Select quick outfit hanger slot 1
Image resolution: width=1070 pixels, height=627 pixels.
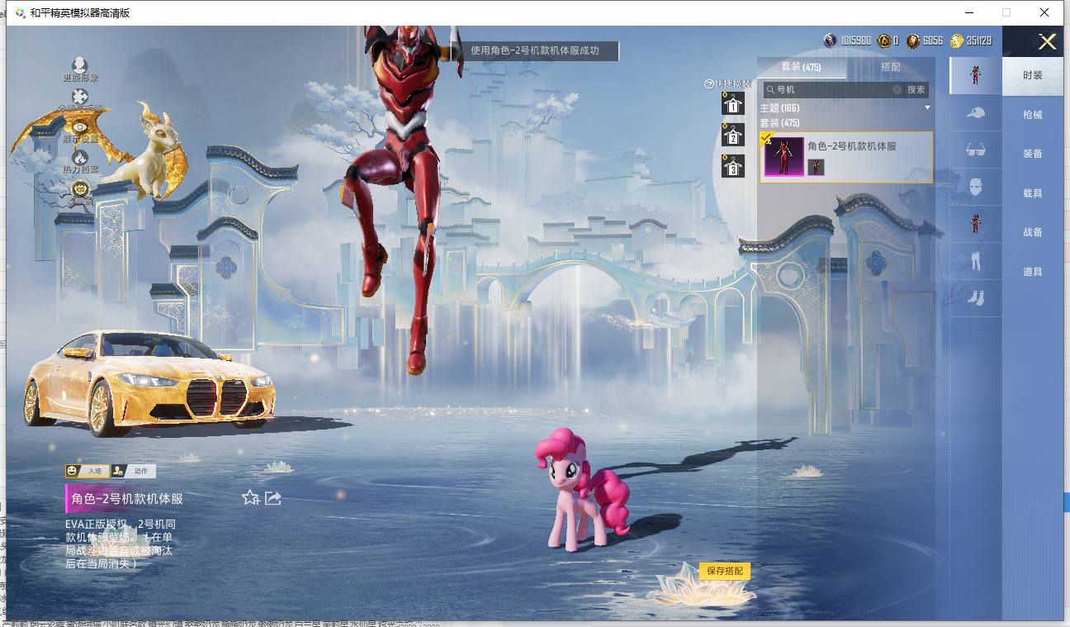pyautogui.click(x=732, y=103)
